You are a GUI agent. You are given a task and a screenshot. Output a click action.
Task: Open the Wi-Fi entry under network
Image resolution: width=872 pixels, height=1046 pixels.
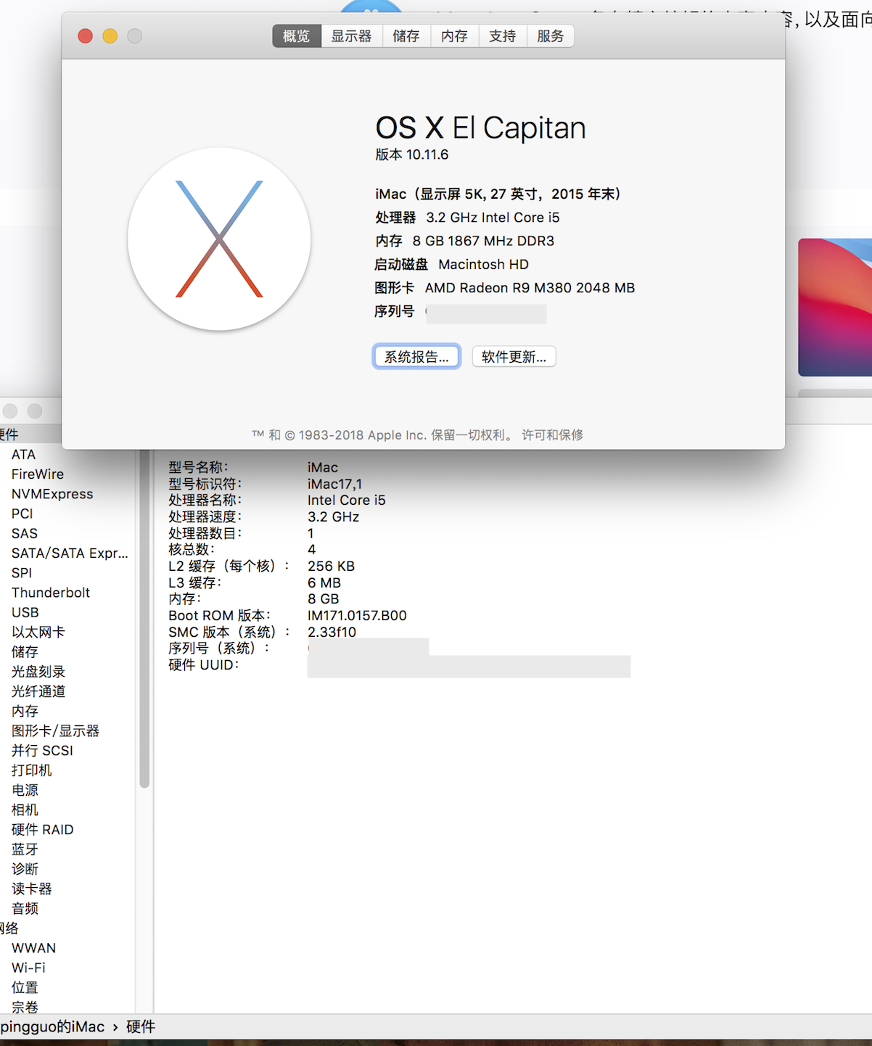click(x=28, y=968)
